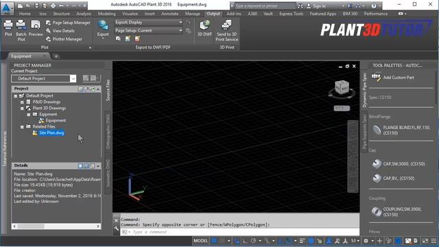The width and height of the screenshot is (439, 247).
Task: Select CAP, BV (CS150) part
Action: pyautogui.click(x=393, y=178)
